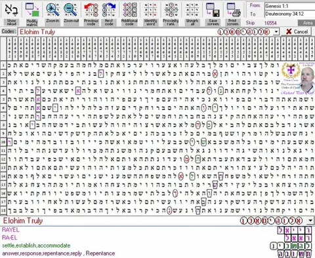The height and width of the screenshot is (258, 315).
Task: Click the Skip value 16554
Action: pyautogui.click(x=270, y=23)
